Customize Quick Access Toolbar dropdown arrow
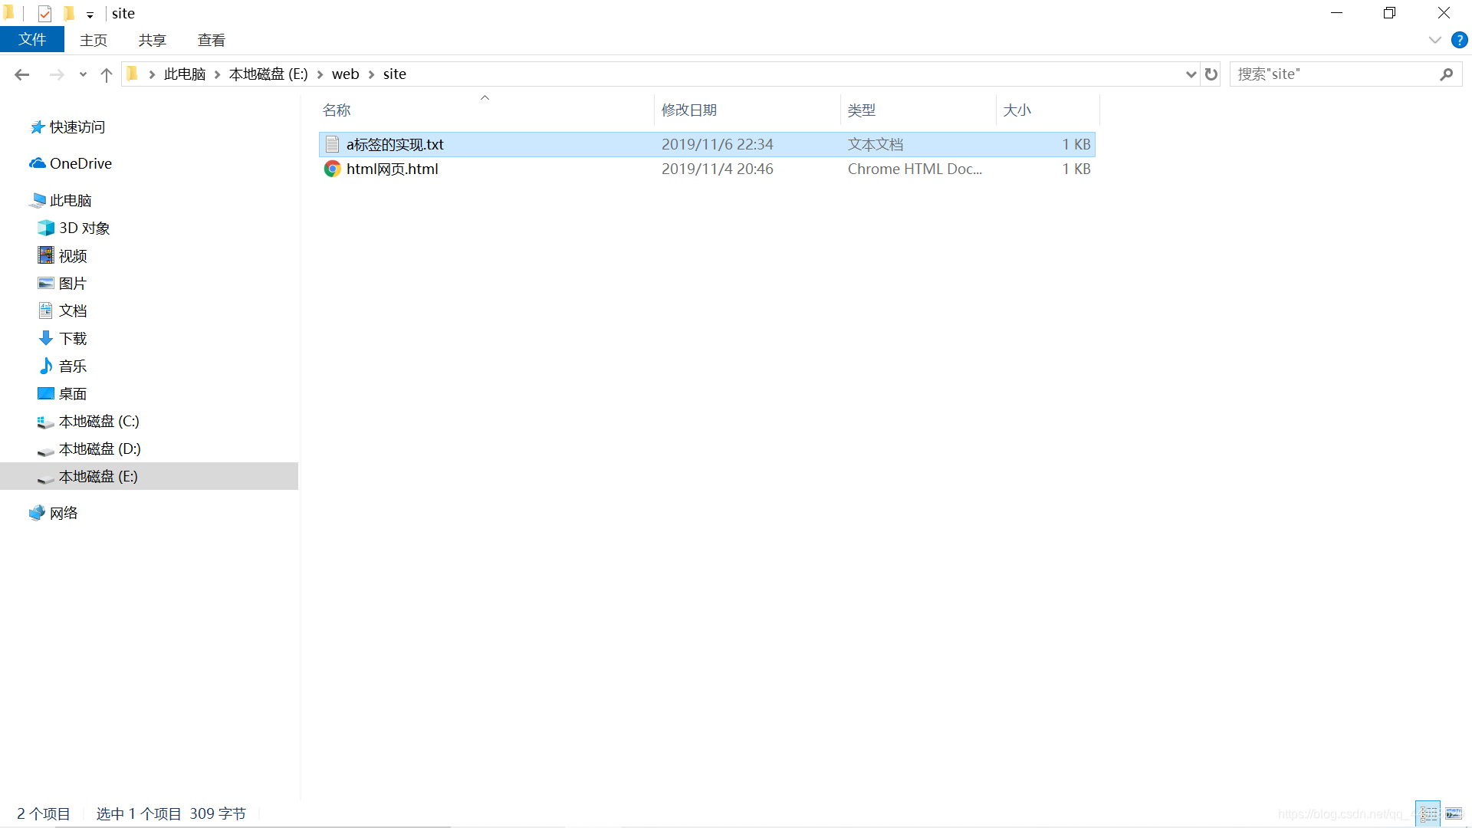This screenshot has height=828, width=1472. pos(90,15)
